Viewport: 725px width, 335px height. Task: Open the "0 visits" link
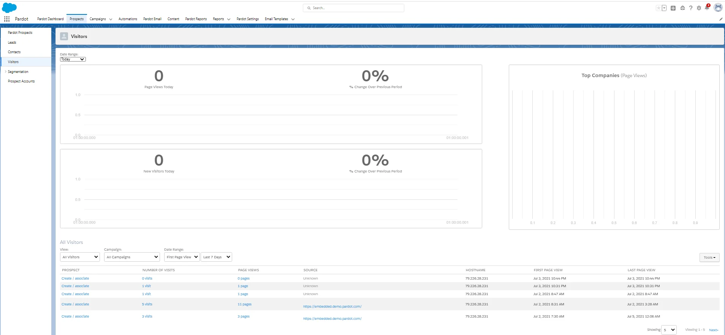click(x=147, y=278)
